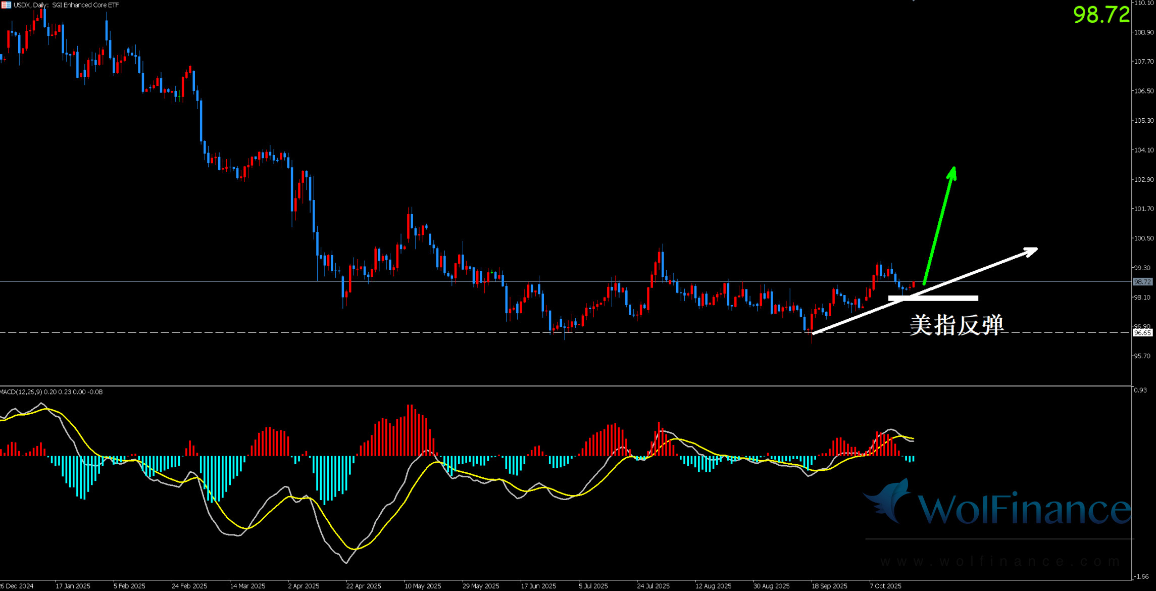Click the green upward arrow drawing
The width and height of the screenshot is (1156, 591).
click(x=940, y=222)
